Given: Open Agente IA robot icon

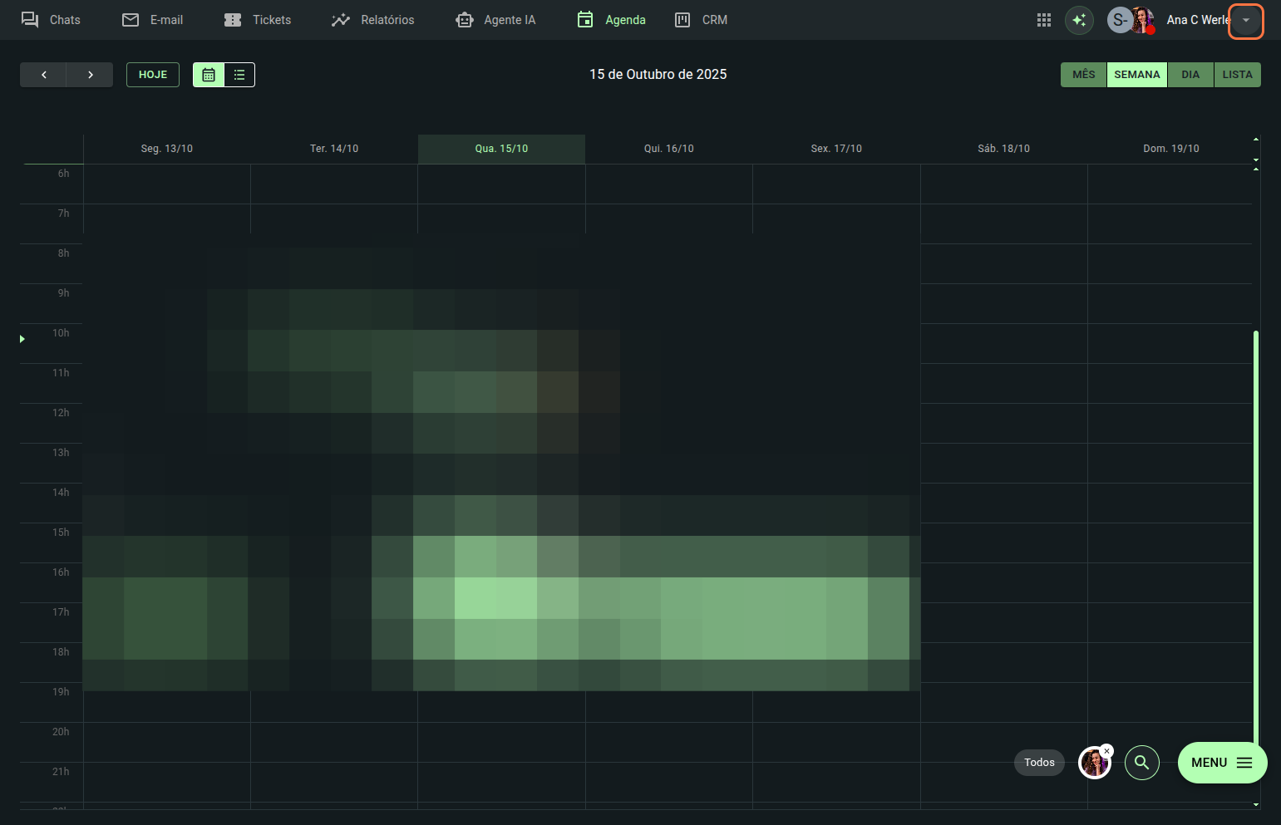Looking at the screenshot, I should click(465, 20).
